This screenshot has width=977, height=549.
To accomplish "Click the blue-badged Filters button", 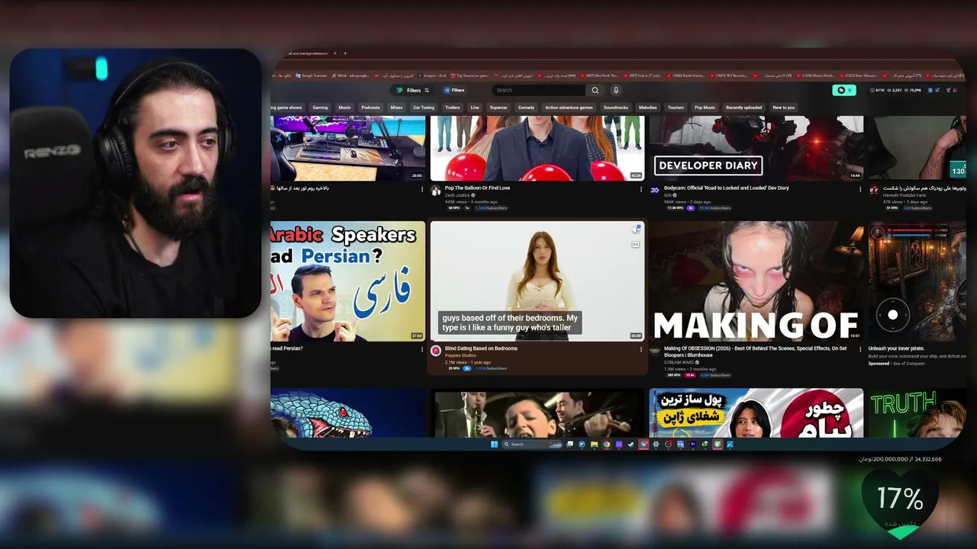I will click(454, 90).
